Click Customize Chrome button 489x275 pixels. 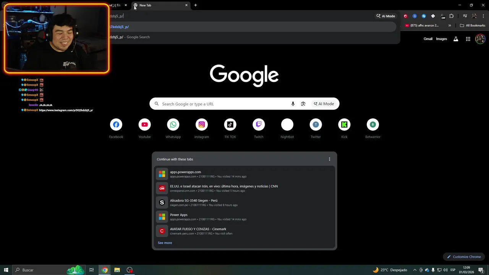click(464, 257)
